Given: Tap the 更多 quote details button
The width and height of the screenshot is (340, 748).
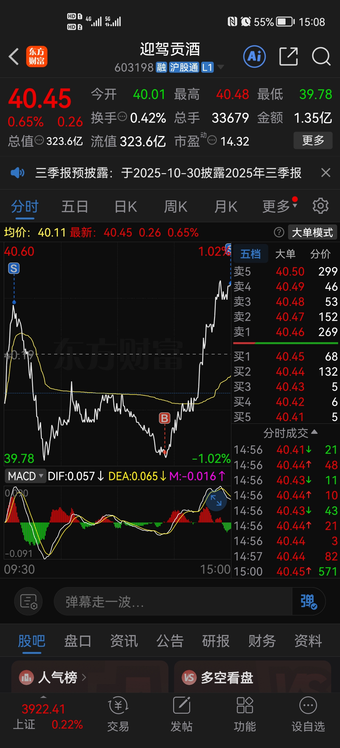Looking at the screenshot, I should coord(313,140).
